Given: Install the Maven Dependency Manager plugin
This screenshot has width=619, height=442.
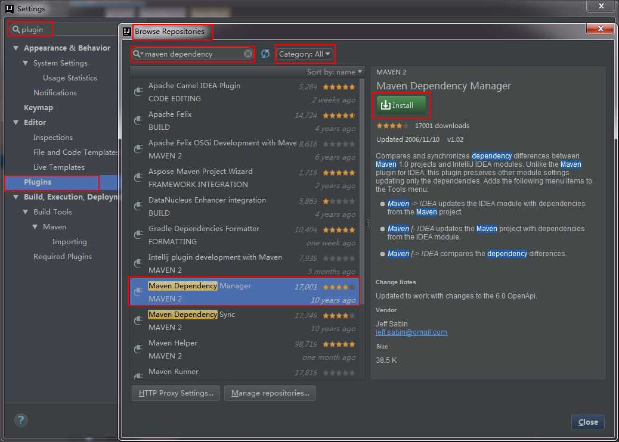Looking at the screenshot, I should [x=401, y=105].
